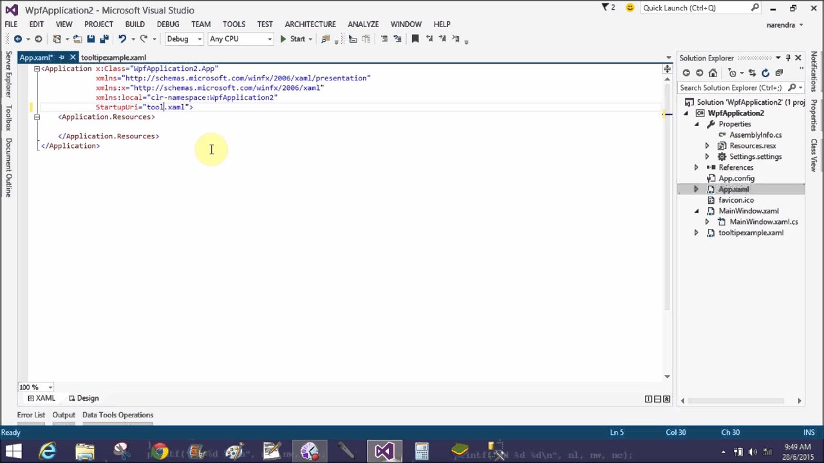The height and width of the screenshot is (463, 824).
Task: Go back in Solution Explorer
Action: (686, 73)
